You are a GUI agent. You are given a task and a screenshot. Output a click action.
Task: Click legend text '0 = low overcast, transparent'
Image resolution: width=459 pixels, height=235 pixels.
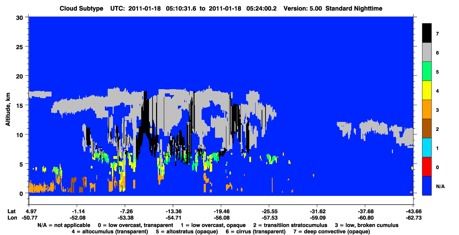[136, 225]
